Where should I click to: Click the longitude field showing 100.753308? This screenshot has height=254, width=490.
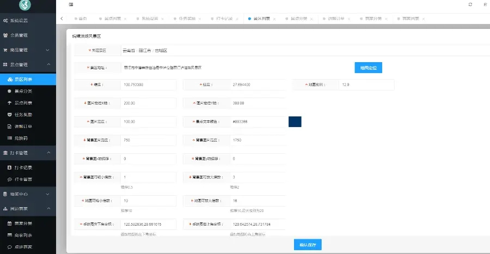pyautogui.click(x=149, y=85)
